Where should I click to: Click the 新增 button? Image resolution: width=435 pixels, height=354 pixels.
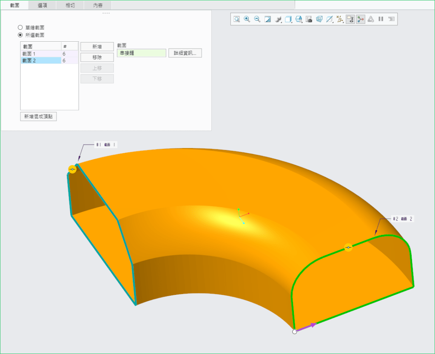pyautogui.click(x=97, y=47)
